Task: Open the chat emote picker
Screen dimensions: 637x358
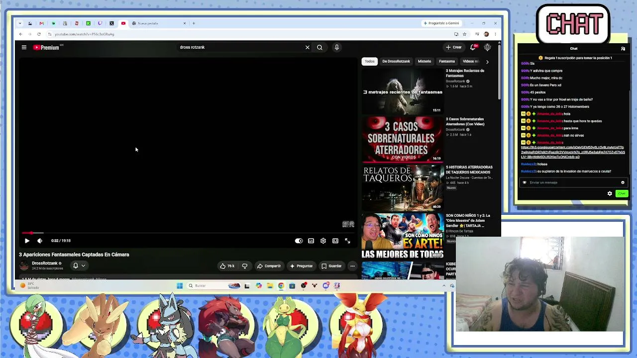Action: click(x=623, y=182)
